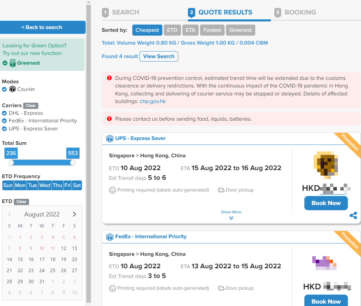The width and height of the screenshot is (361, 306).
Task: Clear the ETD date filter
Action: [21, 202]
